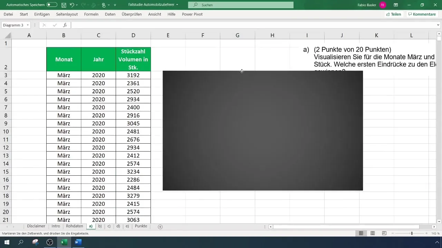The width and height of the screenshot is (442, 248).
Task: Switch to the Formeln ribbon tab
Action: coord(91,14)
